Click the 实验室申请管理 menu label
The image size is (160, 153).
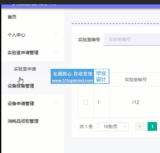23,53
